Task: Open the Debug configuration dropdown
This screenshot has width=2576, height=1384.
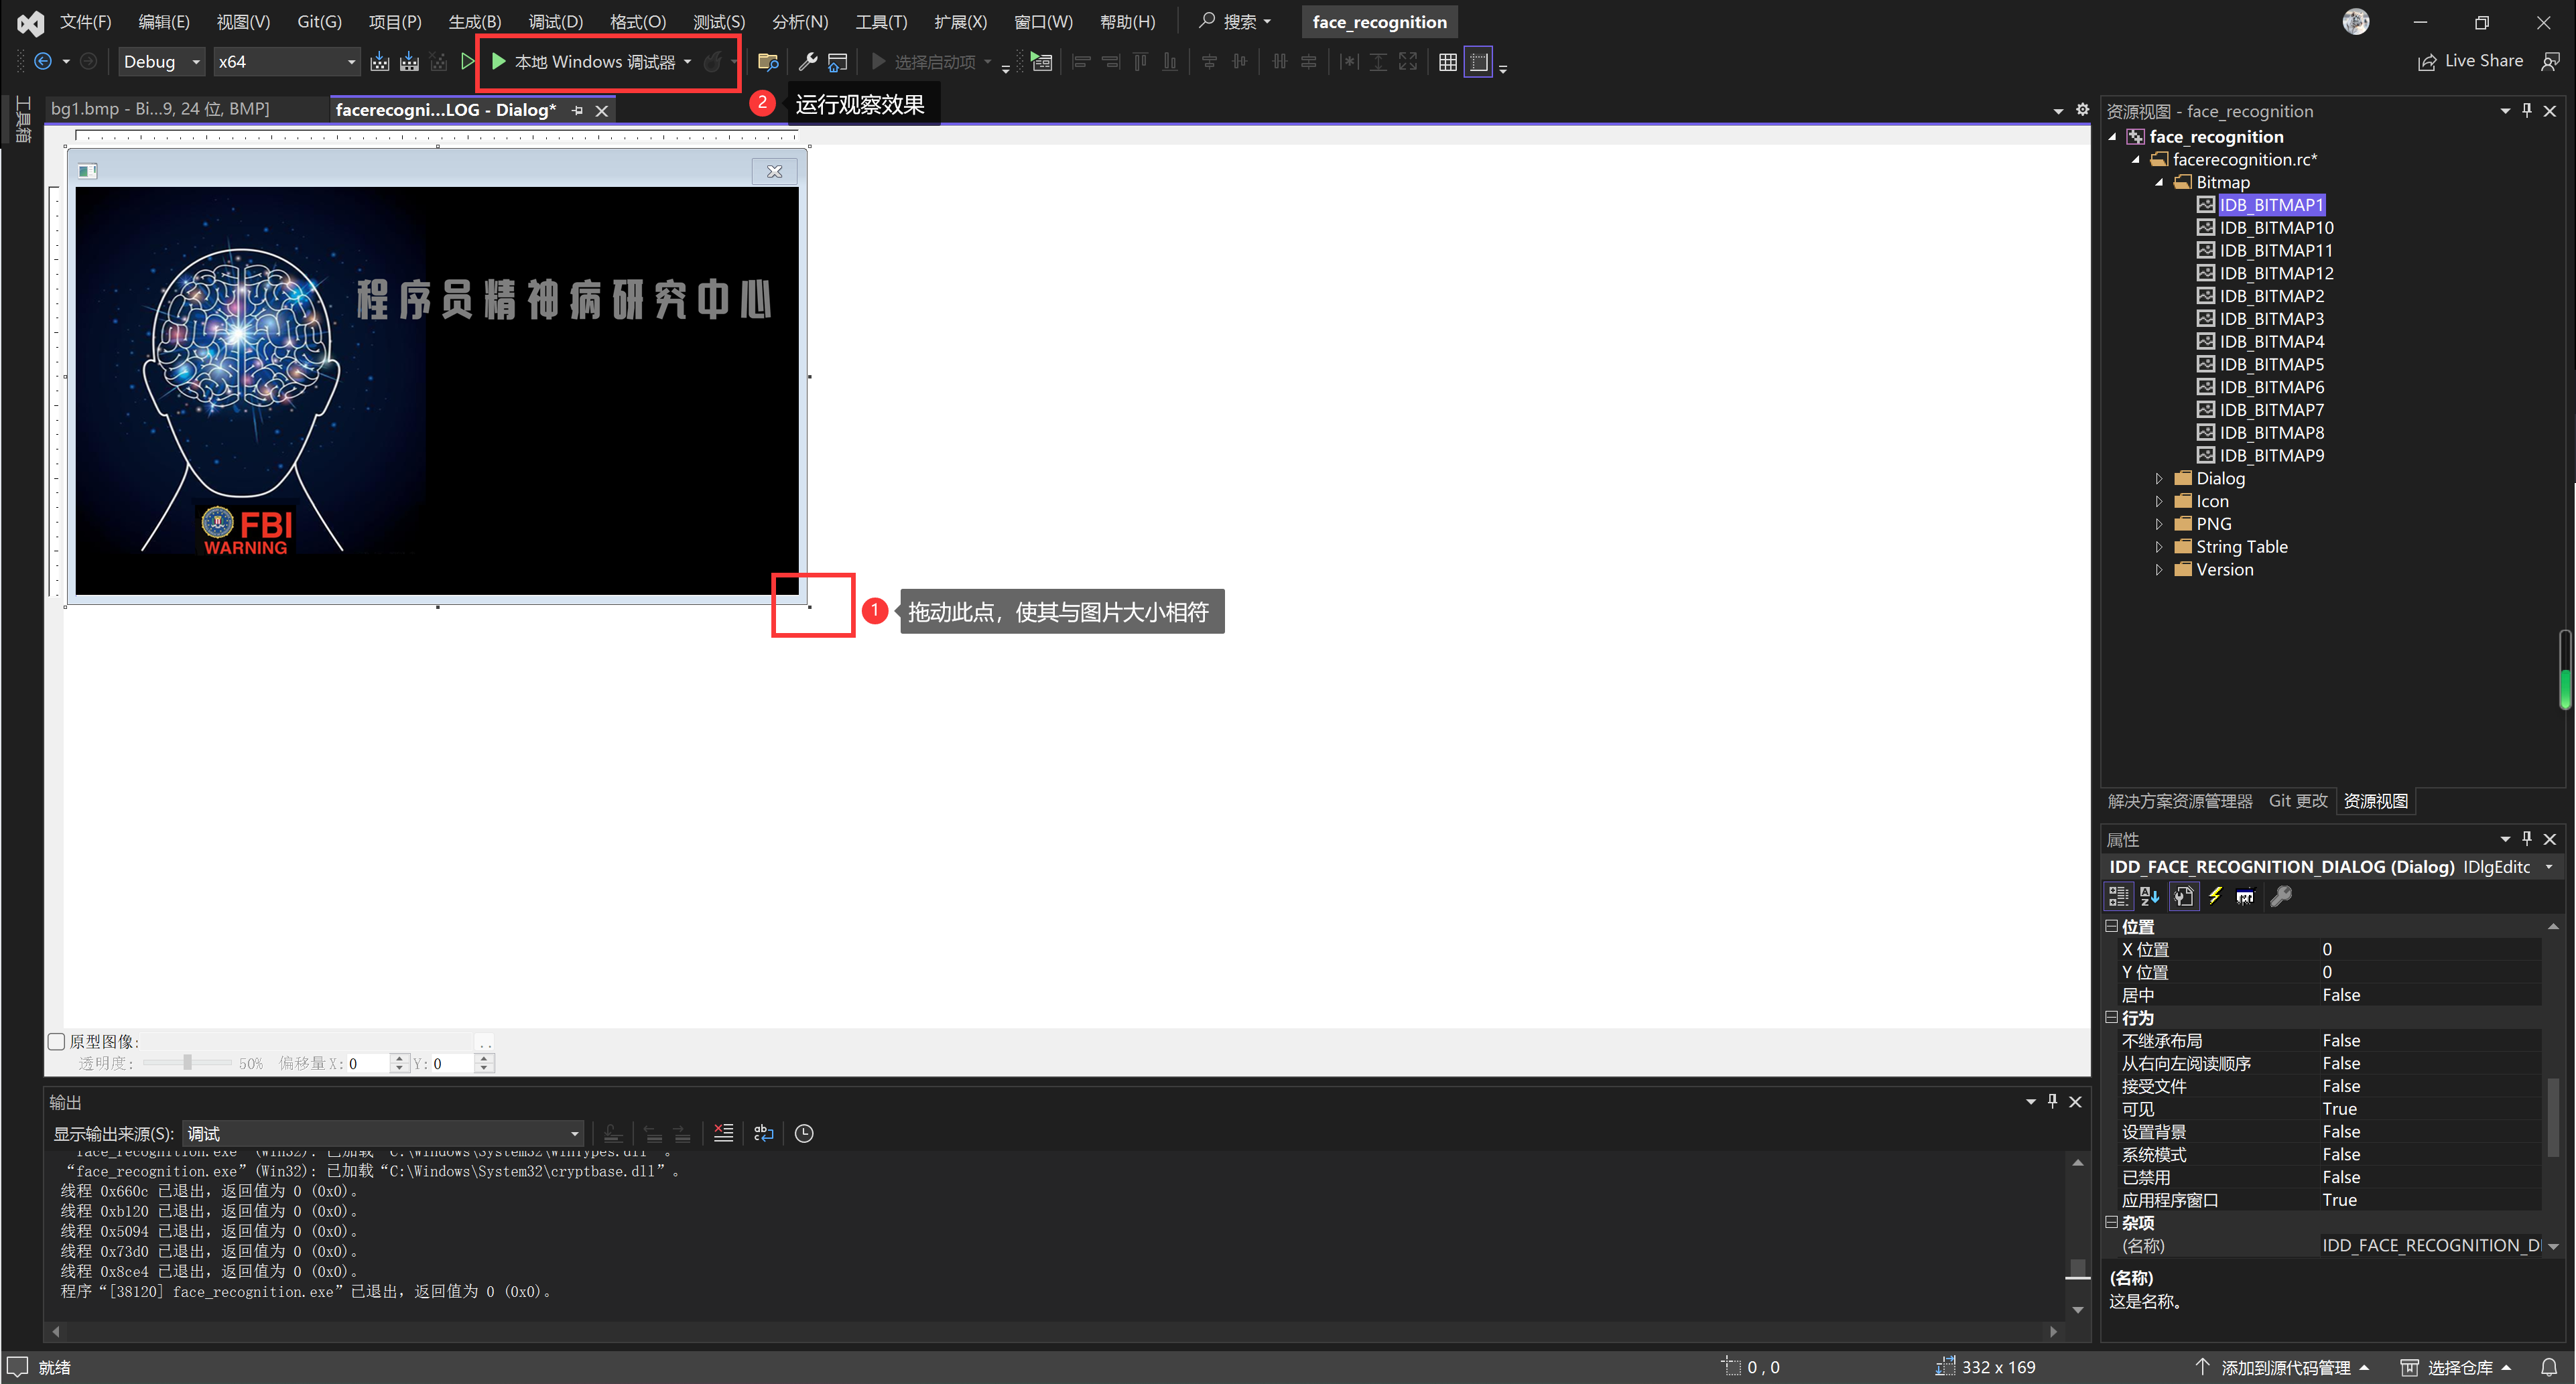Action: tap(196, 62)
